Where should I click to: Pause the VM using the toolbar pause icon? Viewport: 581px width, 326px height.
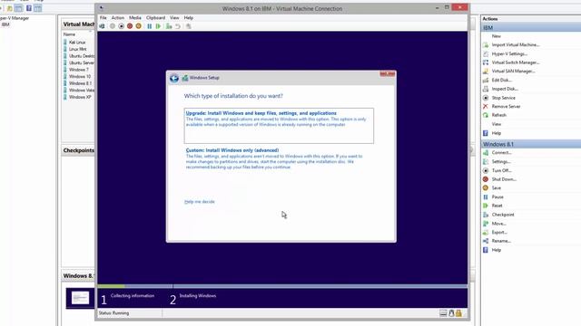click(x=149, y=26)
